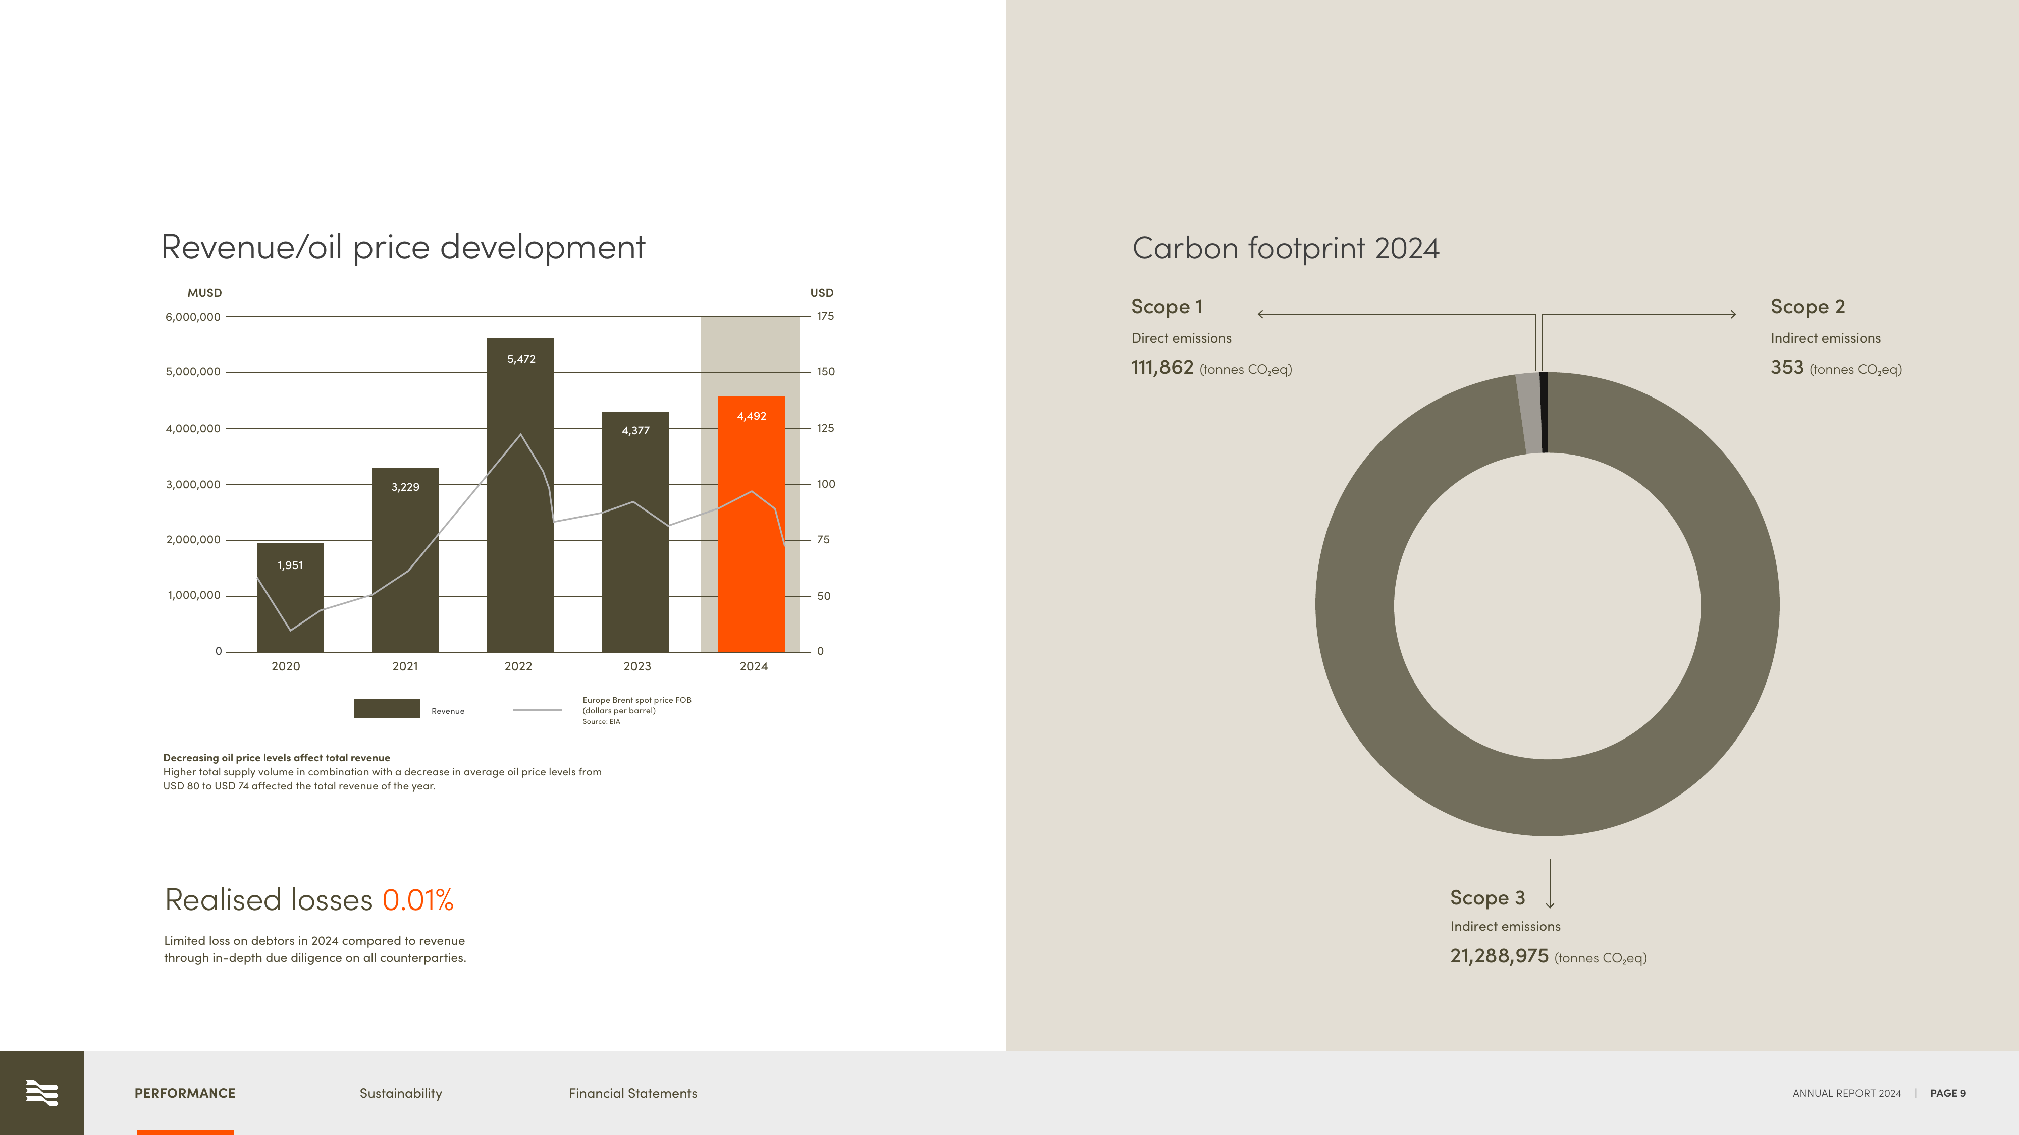This screenshot has height=1135, width=2019.
Task: Click the Scope 1 label
Action: pos(1166,306)
